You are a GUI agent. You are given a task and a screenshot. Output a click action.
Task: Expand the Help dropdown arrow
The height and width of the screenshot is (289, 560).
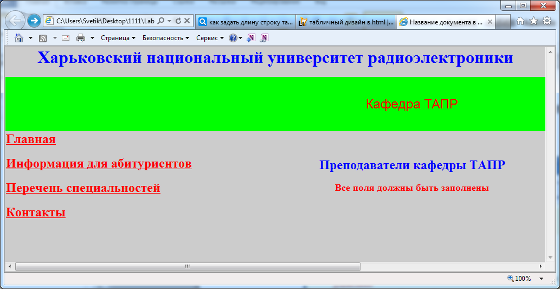[x=240, y=38]
